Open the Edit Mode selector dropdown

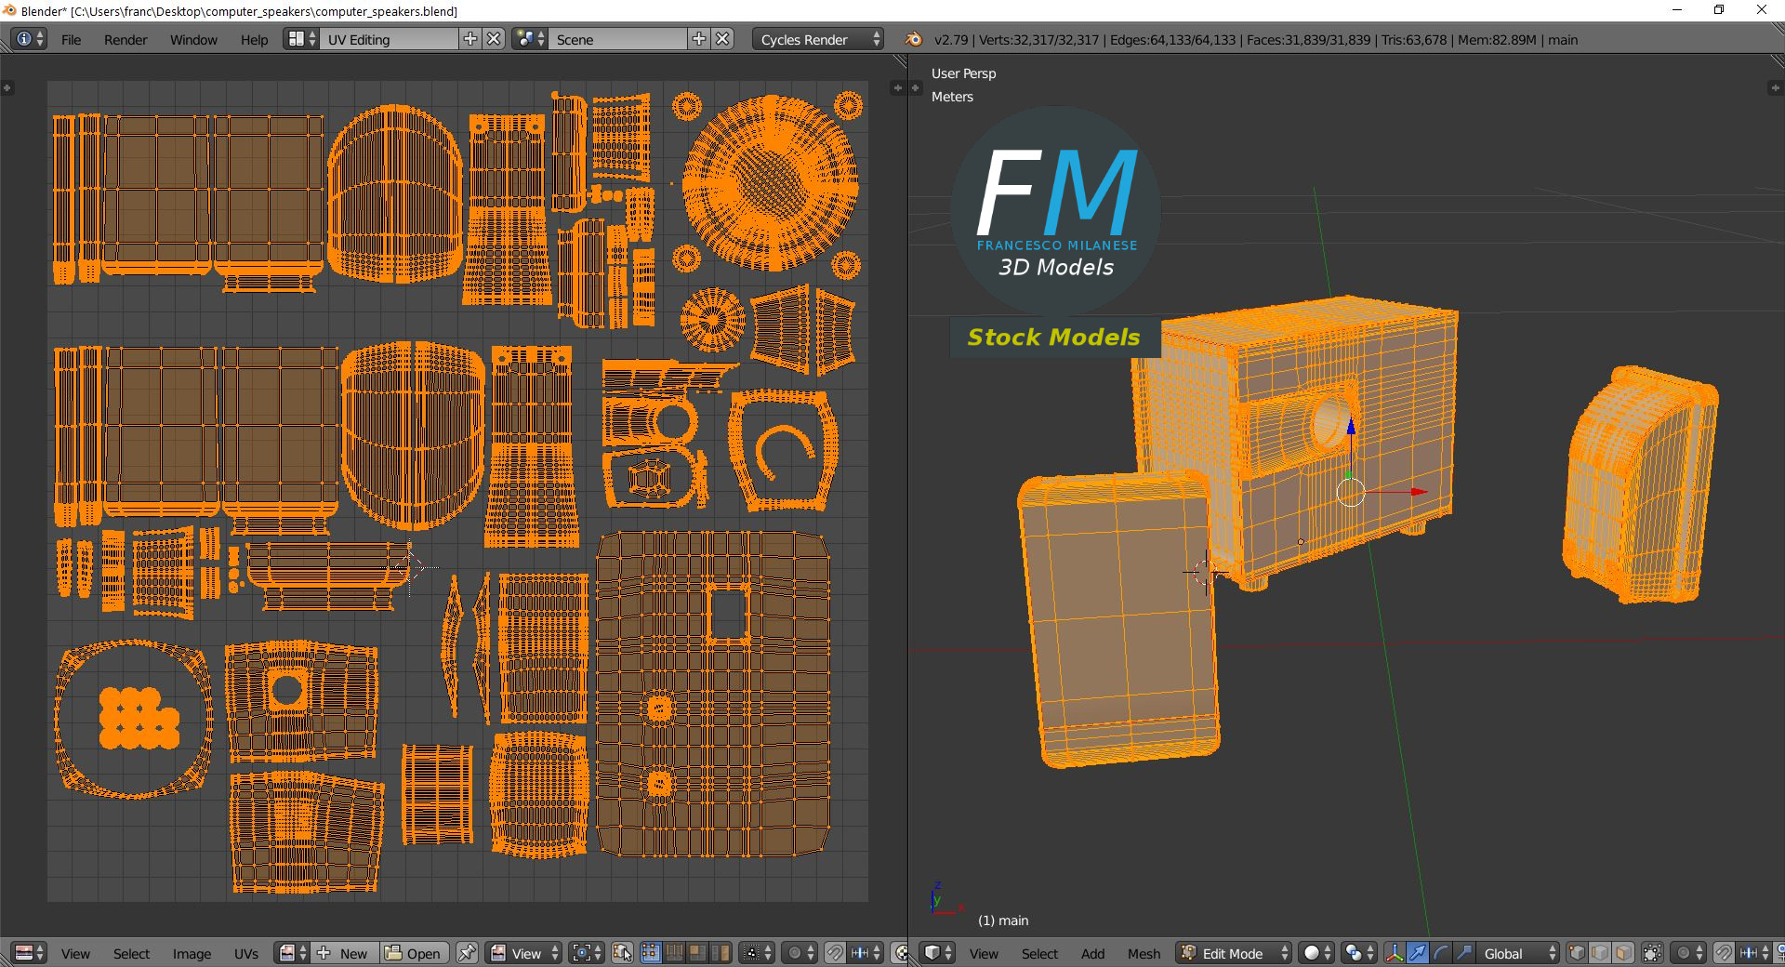[1235, 953]
